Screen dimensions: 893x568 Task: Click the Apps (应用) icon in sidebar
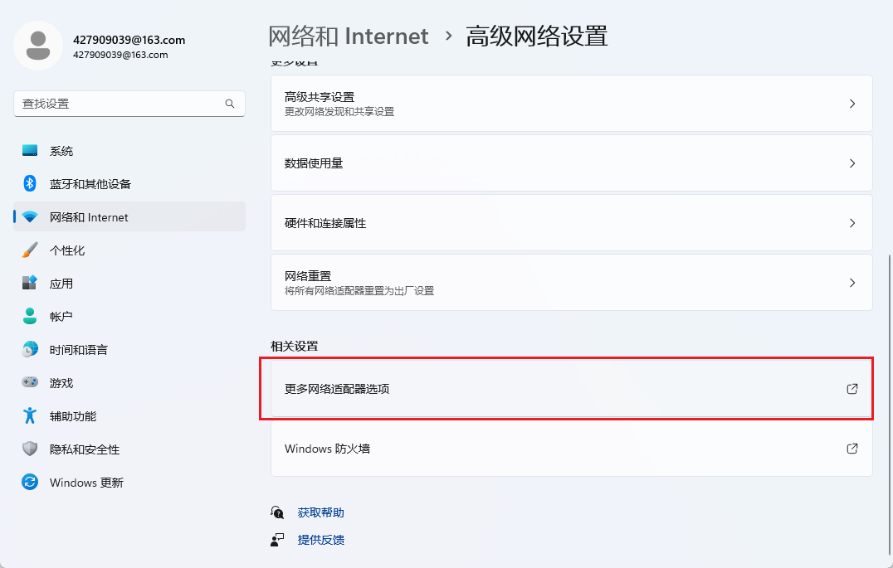point(30,284)
